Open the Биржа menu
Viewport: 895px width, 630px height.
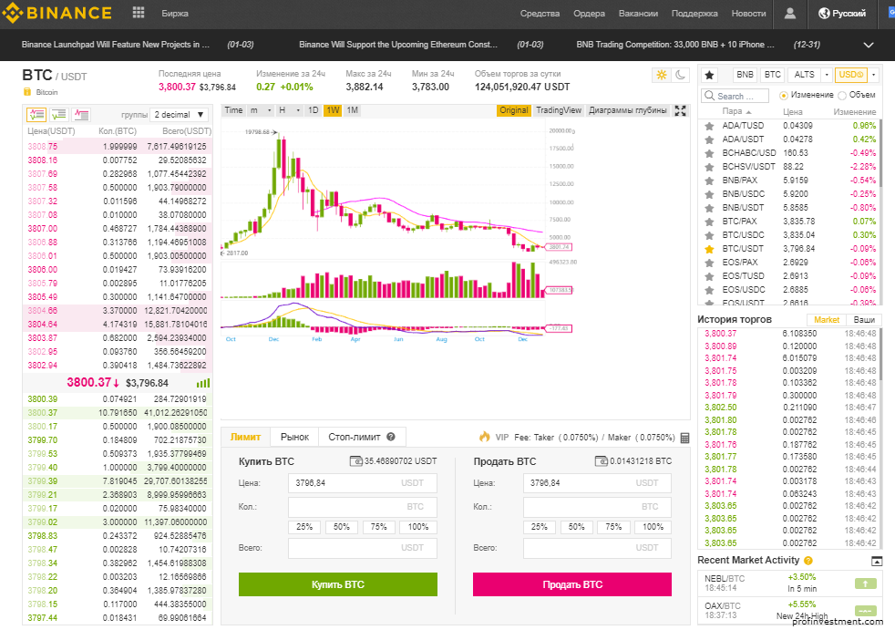pos(175,13)
